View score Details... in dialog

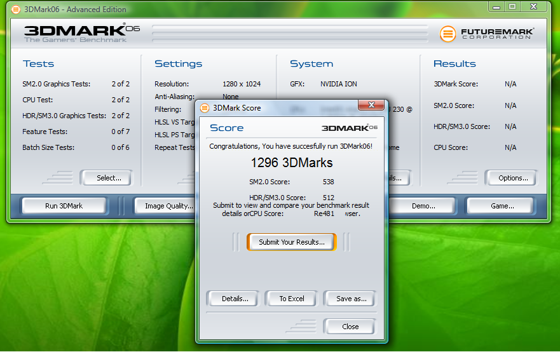(x=233, y=299)
